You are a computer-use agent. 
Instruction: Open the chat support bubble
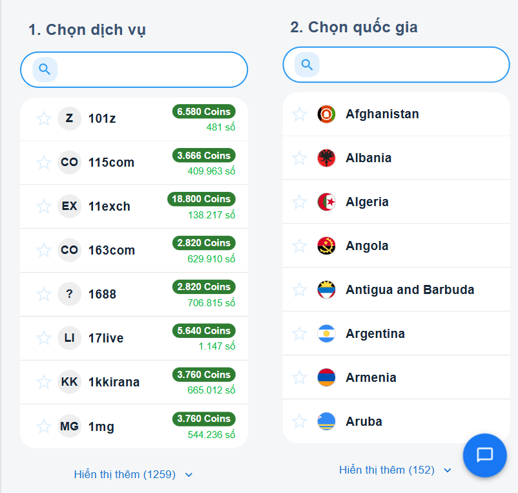click(x=484, y=455)
